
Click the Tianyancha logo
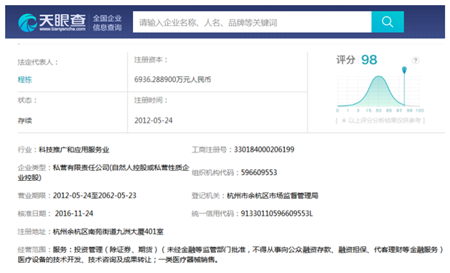pyautogui.click(x=52, y=23)
